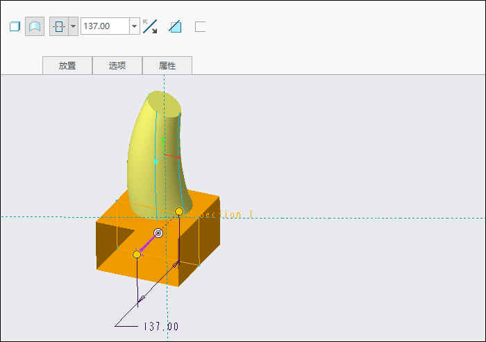
Task: Click the 137.00 dimension in the model
Action: 161,327
